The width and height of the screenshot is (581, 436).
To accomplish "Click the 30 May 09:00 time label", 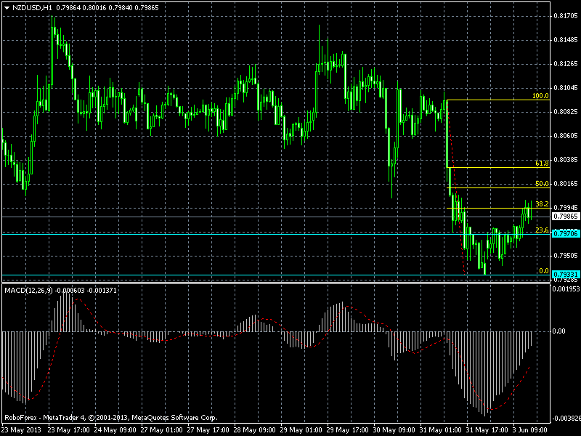I will [394, 430].
